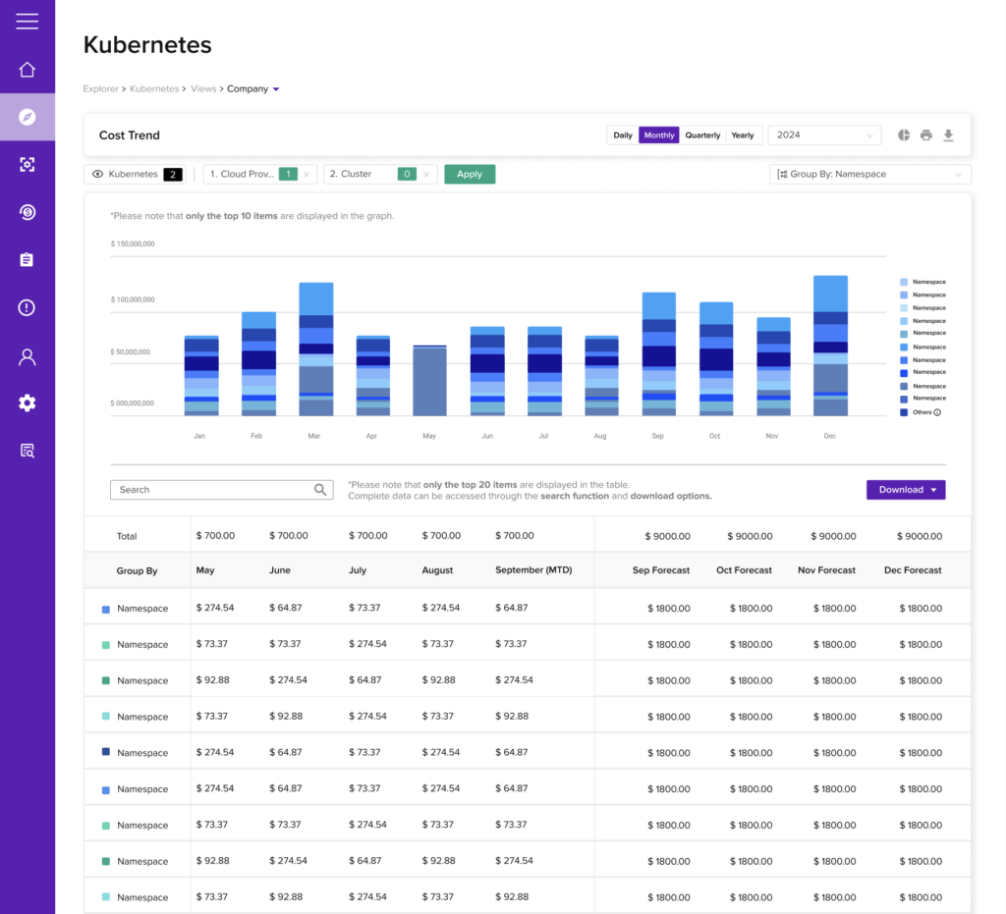The image size is (1006, 914).
Task: Click the Sep Forecast column header
Action: [661, 569]
